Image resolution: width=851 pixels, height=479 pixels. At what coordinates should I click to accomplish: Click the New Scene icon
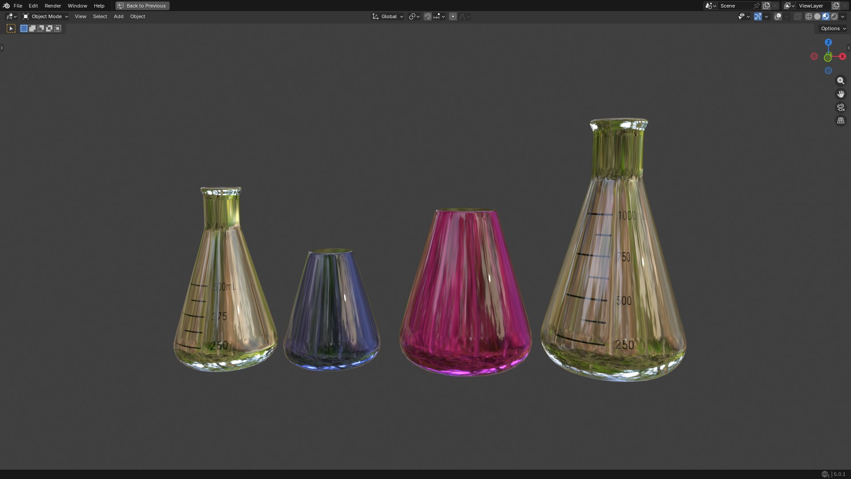click(766, 6)
